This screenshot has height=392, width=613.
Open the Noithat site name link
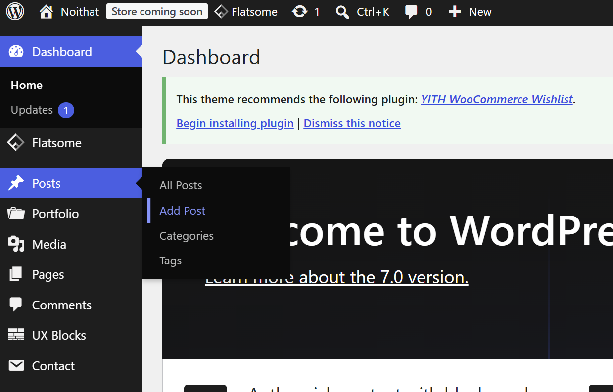coord(80,12)
